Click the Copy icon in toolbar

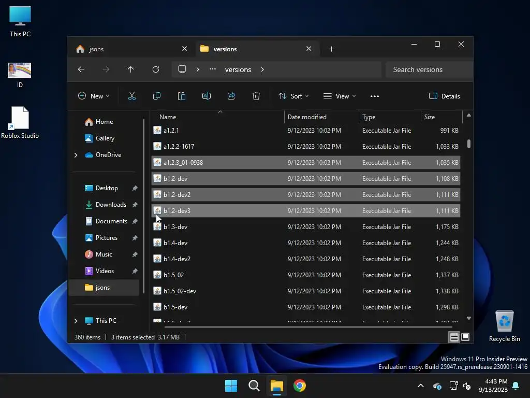pos(157,96)
